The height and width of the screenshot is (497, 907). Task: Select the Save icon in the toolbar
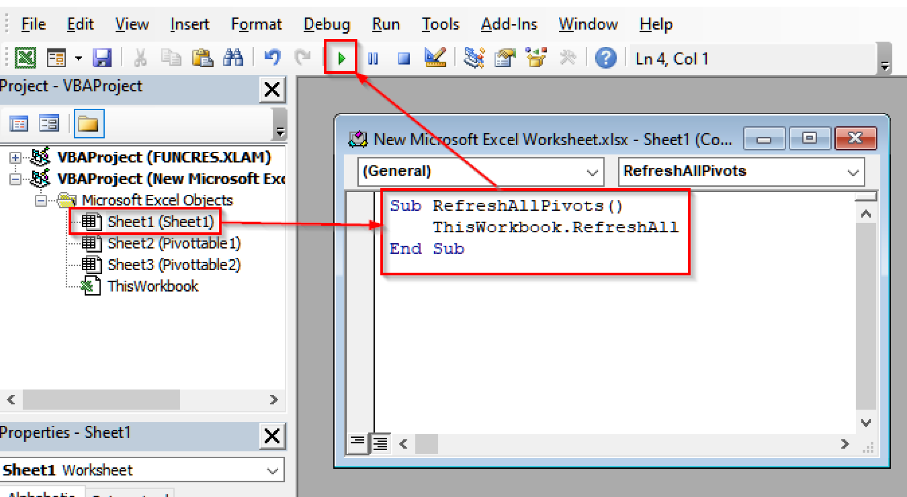102,58
